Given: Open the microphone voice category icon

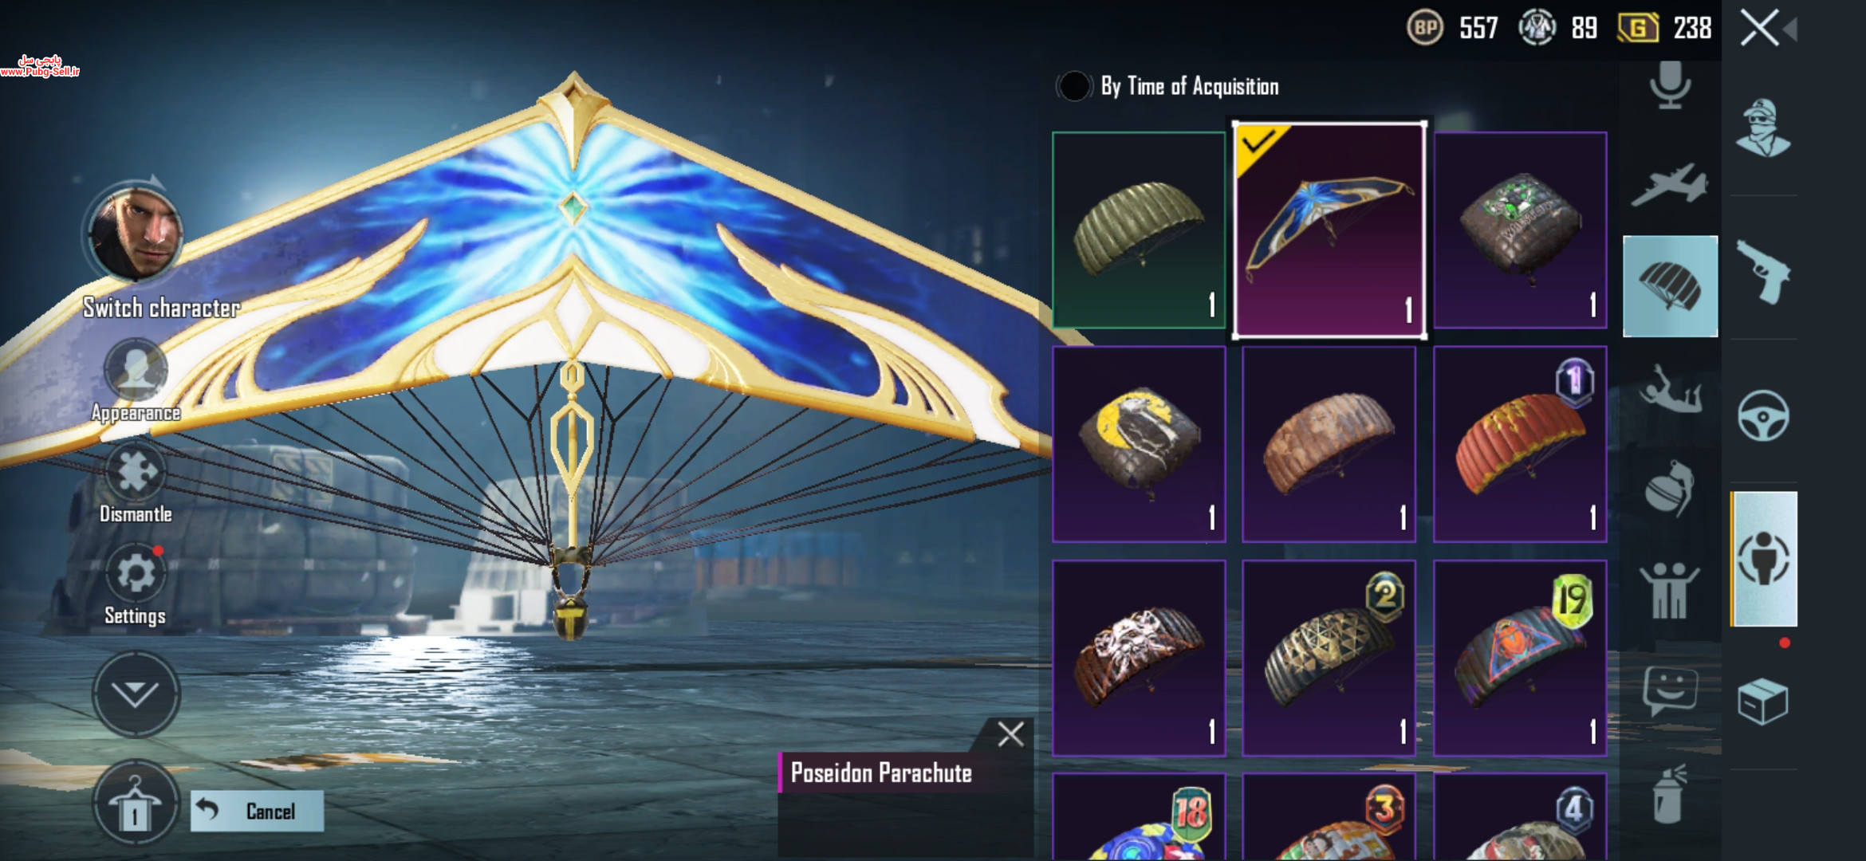Looking at the screenshot, I should point(1670,84).
